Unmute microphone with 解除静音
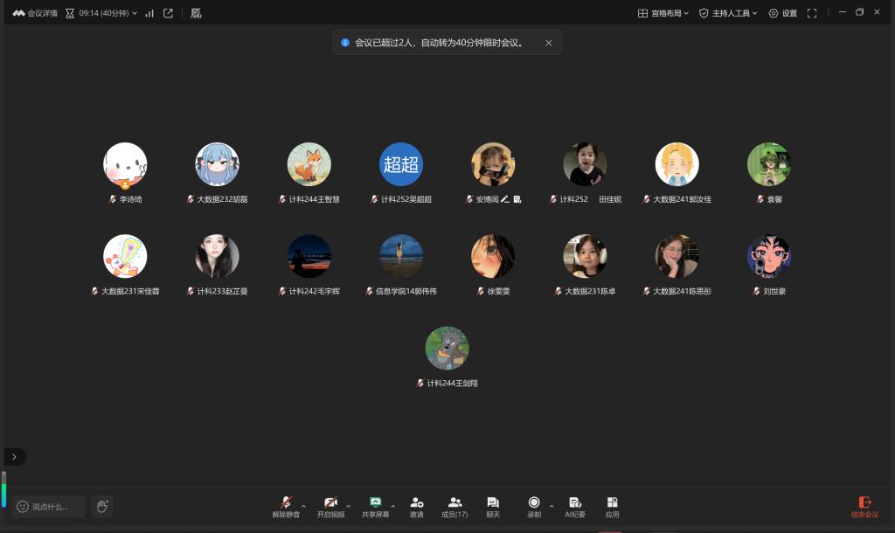This screenshot has width=895, height=533. point(286,506)
